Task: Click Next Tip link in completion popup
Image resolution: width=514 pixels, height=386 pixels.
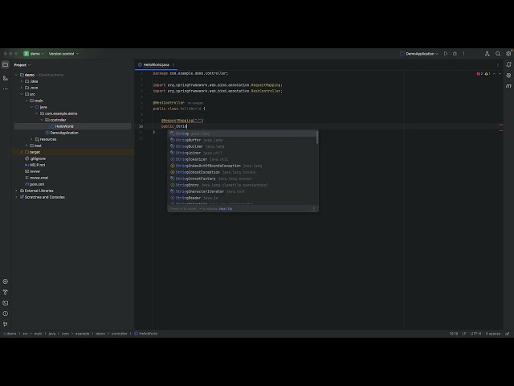Action: click(226, 209)
